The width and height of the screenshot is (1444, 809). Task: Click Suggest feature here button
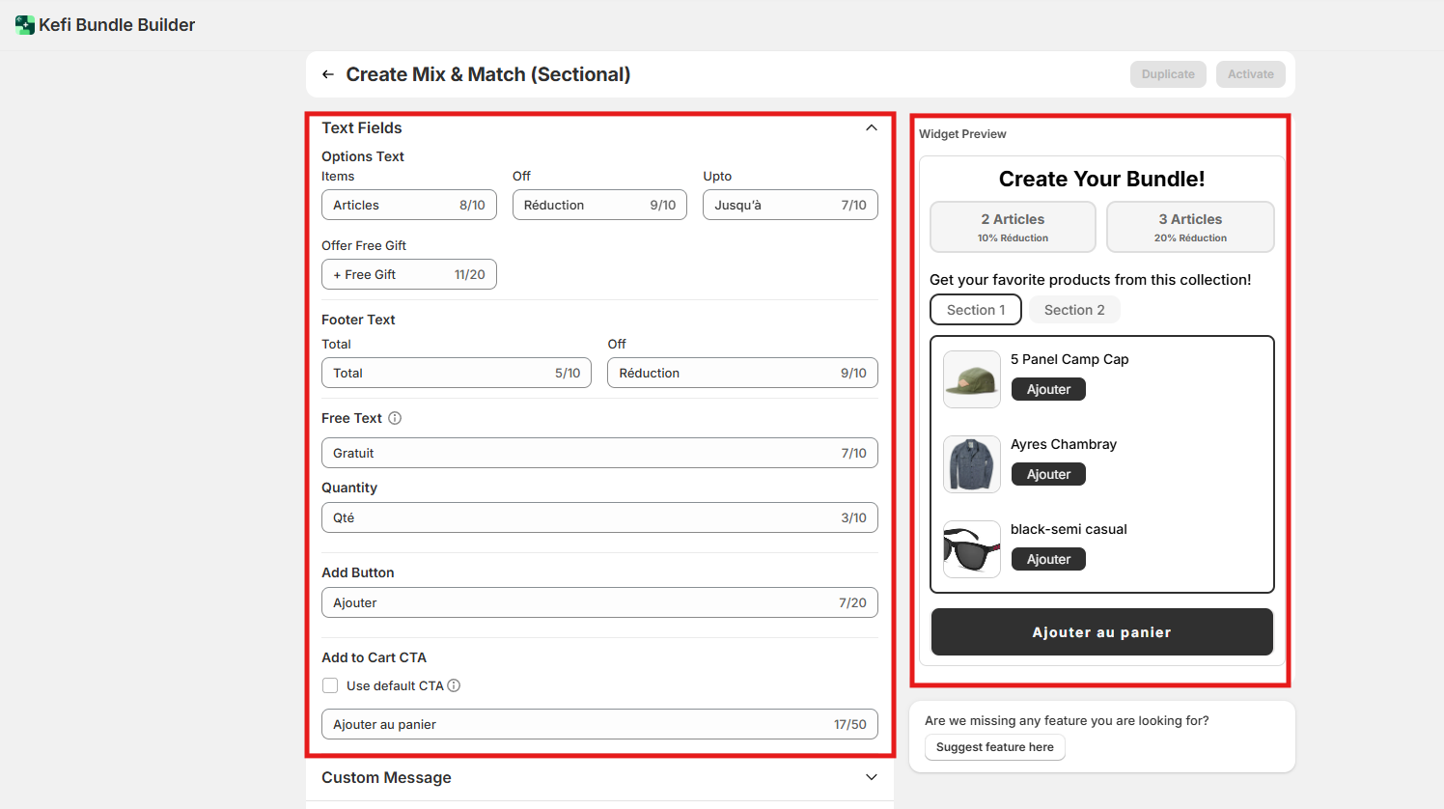click(994, 747)
